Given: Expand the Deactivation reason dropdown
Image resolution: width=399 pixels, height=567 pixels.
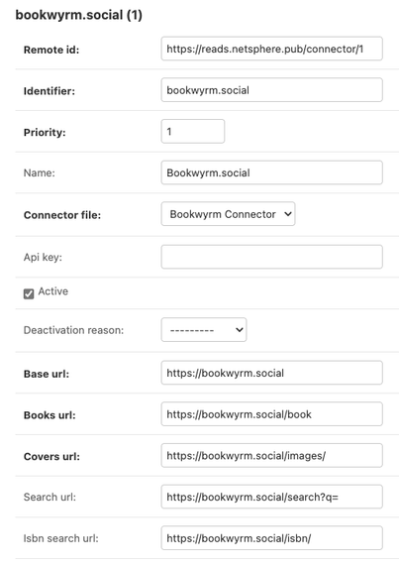Looking at the screenshot, I should coord(204,330).
